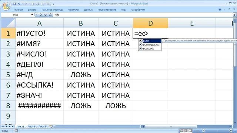Switch to Page Layout view button

[186, 130]
